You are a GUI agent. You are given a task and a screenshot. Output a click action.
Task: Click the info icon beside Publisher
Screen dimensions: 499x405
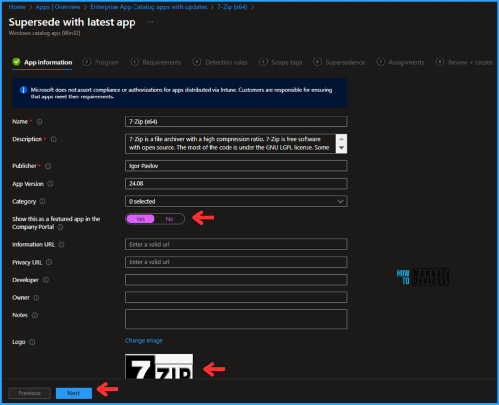click(48, 166)
